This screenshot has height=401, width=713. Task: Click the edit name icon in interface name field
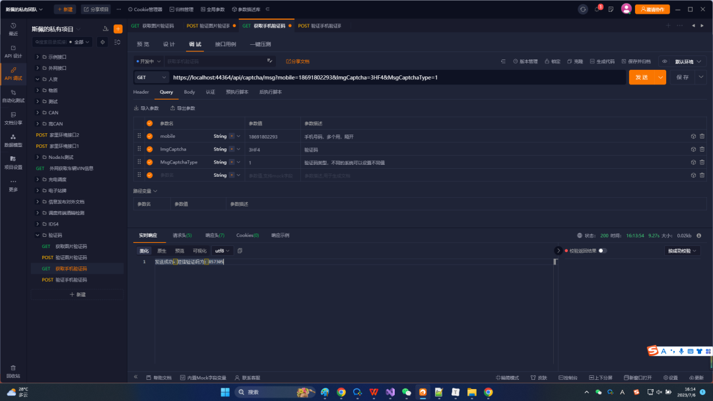[x=269, y=61]
